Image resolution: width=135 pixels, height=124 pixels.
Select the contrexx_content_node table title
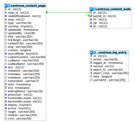pyautogui.click(x=113, y=9)
